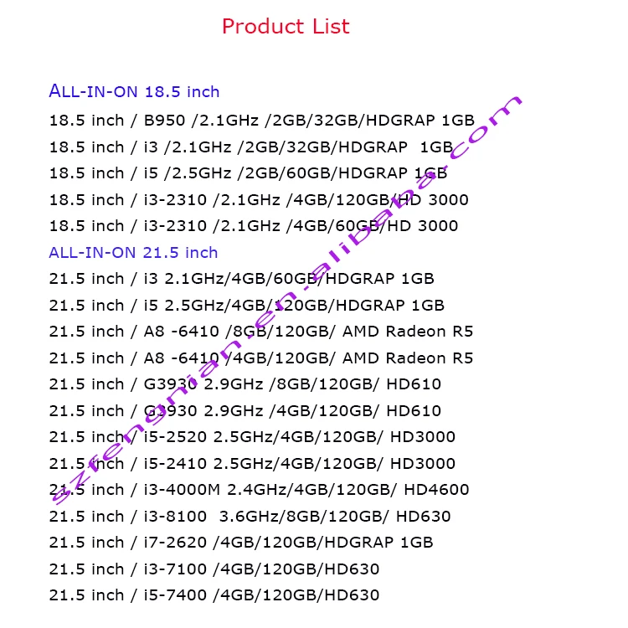The height and width of the screenshot is (628, 628).
Task: Click the 21.5 inch i3 2.1GHz line
Action: (241, 279)
